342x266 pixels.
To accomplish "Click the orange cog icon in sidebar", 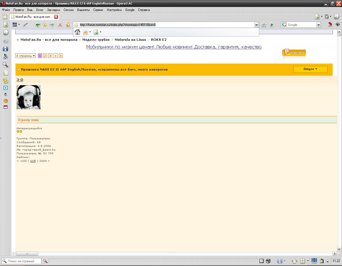I will (5, 101).
